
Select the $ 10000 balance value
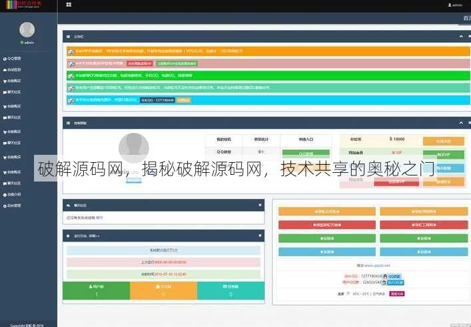[397, 139]
